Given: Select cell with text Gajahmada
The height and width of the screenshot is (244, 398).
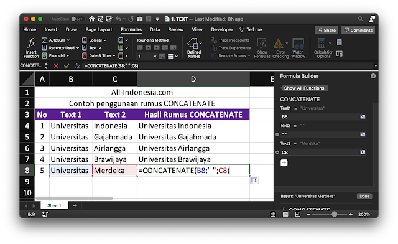Looking at the screenshot, I should pyautogui.click(x=114, y=137).
